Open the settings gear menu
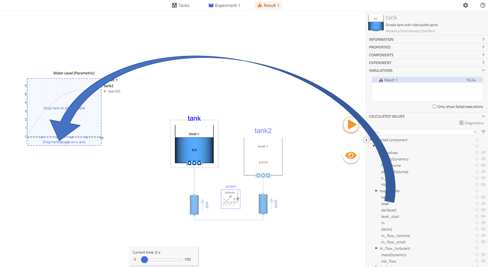 (465, 5)
